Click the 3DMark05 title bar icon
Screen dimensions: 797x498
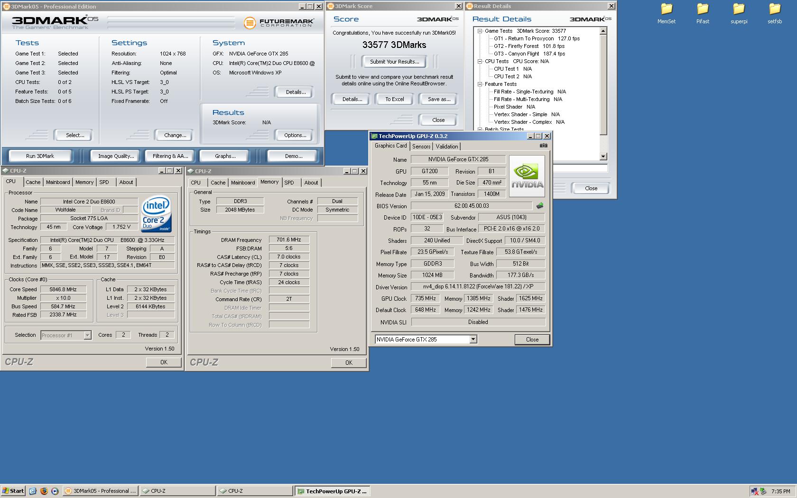tap(6, 7)
